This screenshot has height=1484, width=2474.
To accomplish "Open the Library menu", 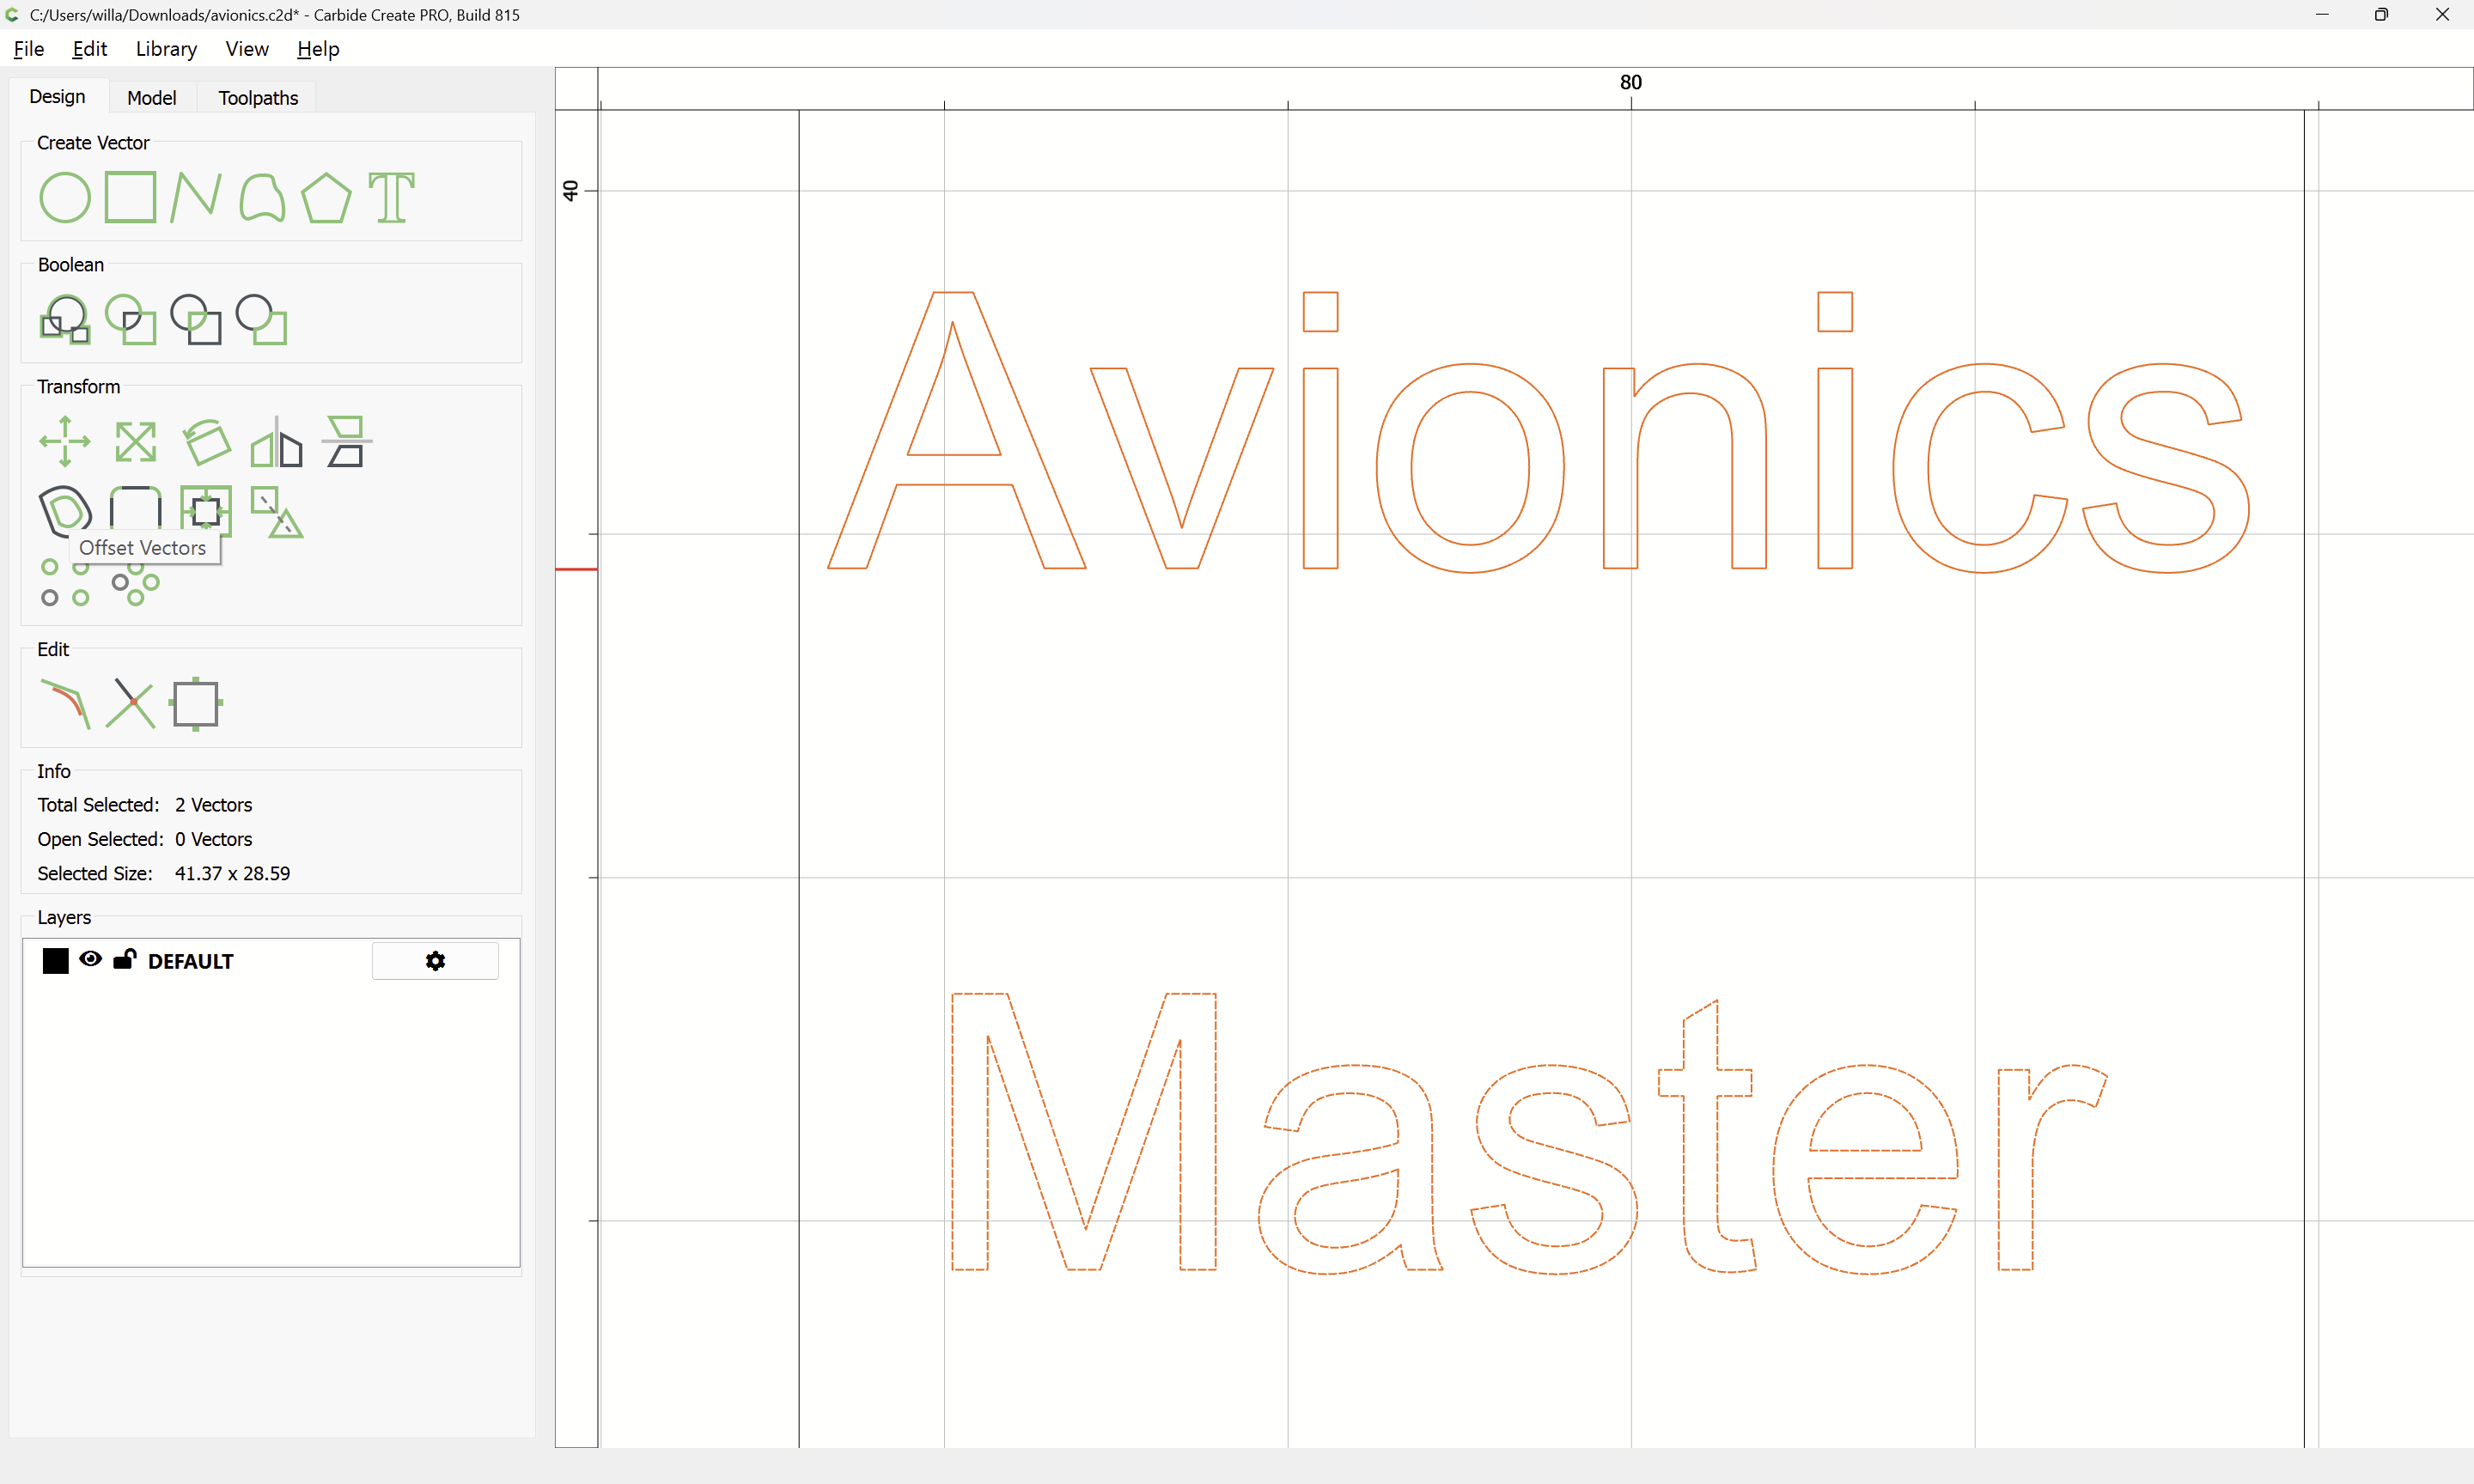I will click(x=166, y=49).
